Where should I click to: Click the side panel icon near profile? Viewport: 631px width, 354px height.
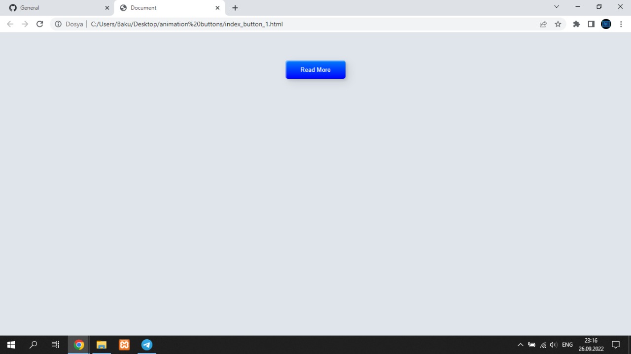click(591, 24)
